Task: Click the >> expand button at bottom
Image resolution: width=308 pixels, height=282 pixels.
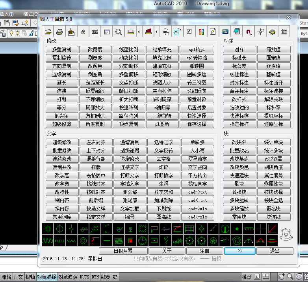Action: pyautogui.click(x=240, y=251)
